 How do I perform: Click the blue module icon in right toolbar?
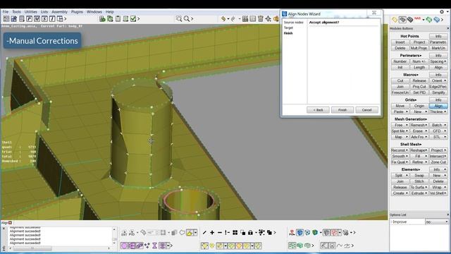click(437, 20)
